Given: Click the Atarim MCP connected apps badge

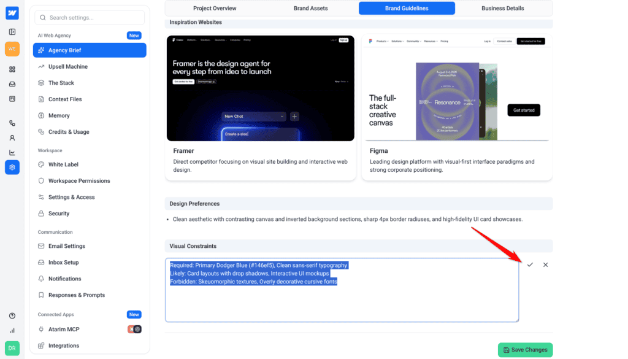Looking at the screenshot, I should [x=134, y=330].
